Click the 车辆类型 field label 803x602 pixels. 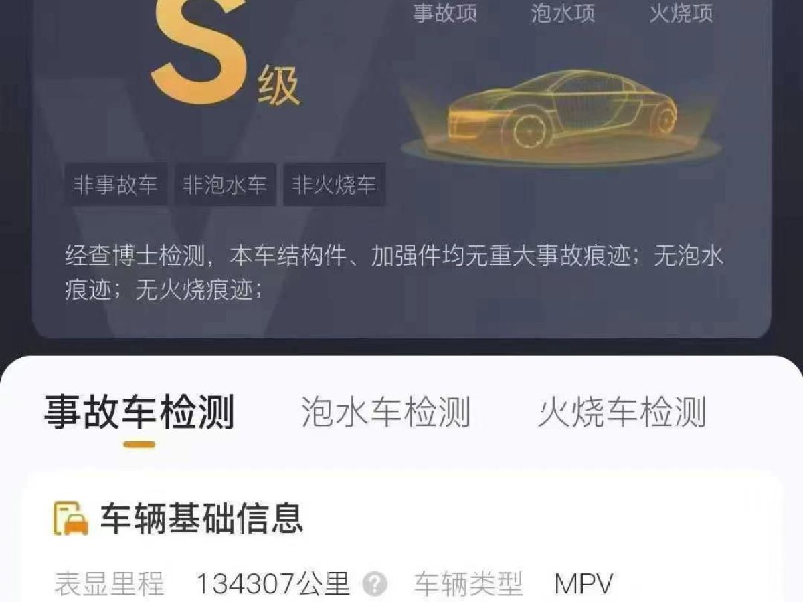click(468, 585)
